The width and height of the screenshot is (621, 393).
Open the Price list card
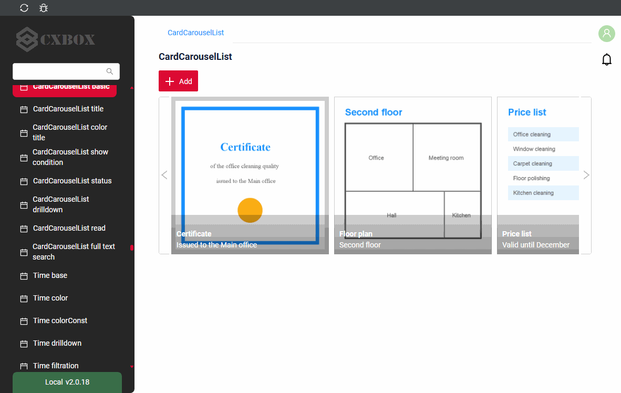click(x=538, y=175)
